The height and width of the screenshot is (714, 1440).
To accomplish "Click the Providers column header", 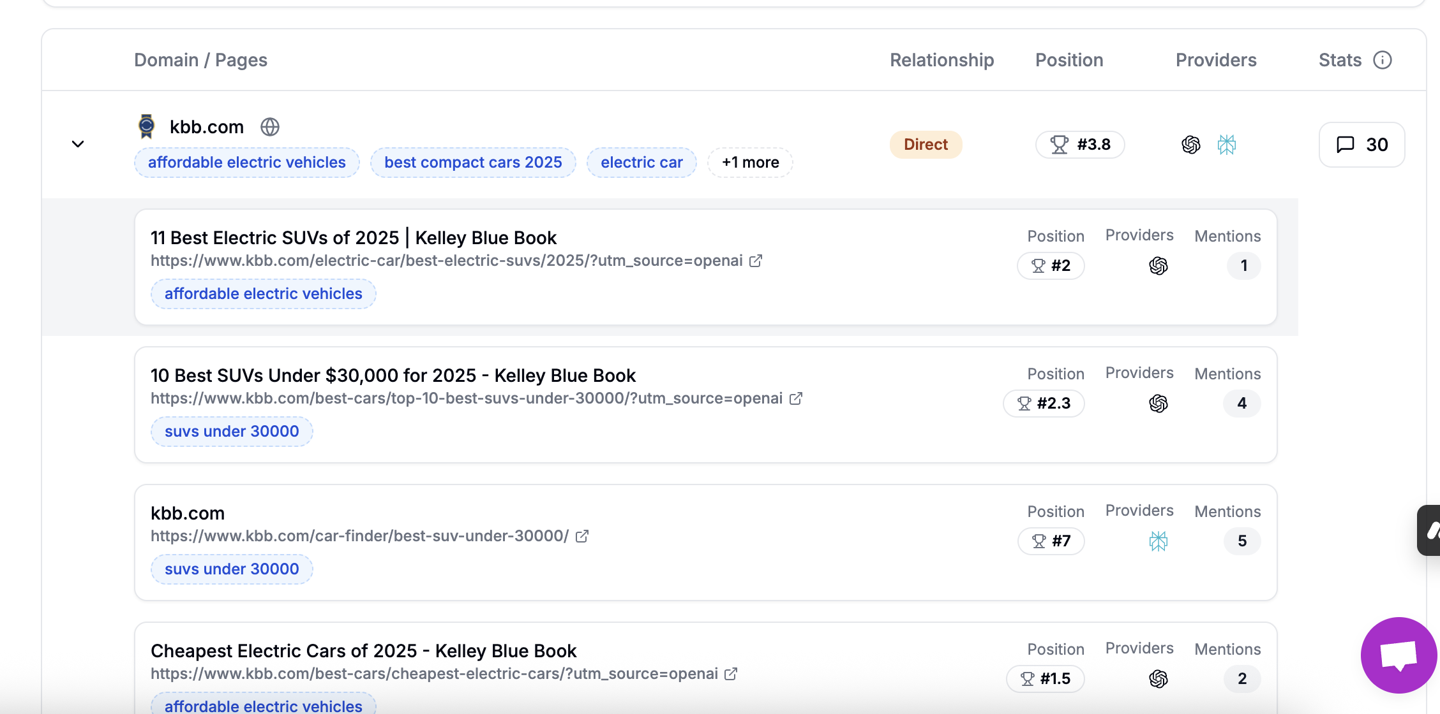I will [1216, 60].
